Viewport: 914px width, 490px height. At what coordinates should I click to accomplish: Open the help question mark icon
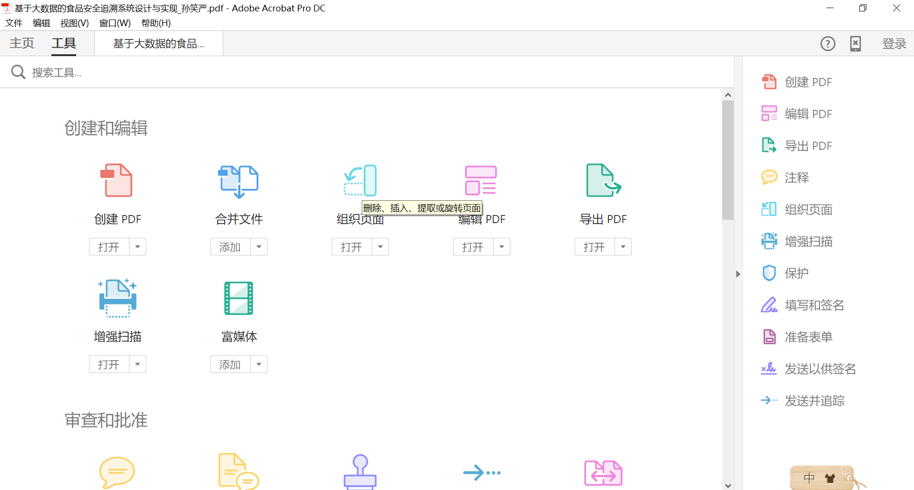coord(828,44)
